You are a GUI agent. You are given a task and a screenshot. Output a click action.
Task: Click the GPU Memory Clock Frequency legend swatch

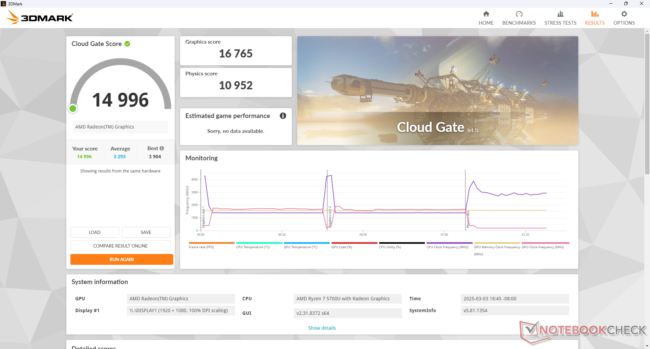tap(497, 243)
